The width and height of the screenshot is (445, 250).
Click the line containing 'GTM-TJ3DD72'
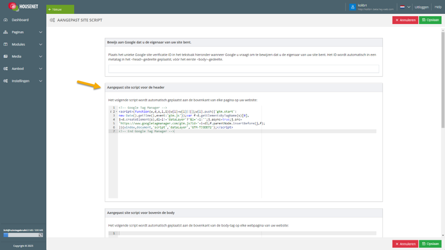(x=176, y=127)
